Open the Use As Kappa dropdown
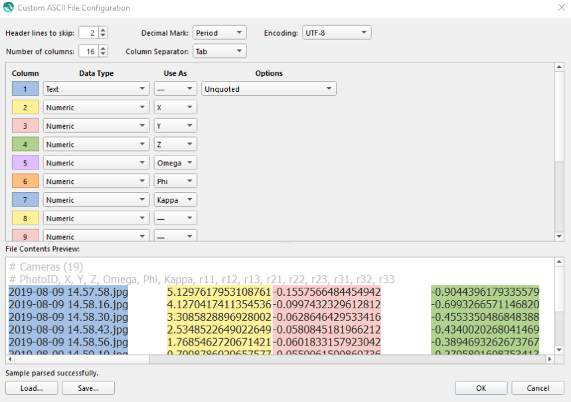 coord(175,200)
